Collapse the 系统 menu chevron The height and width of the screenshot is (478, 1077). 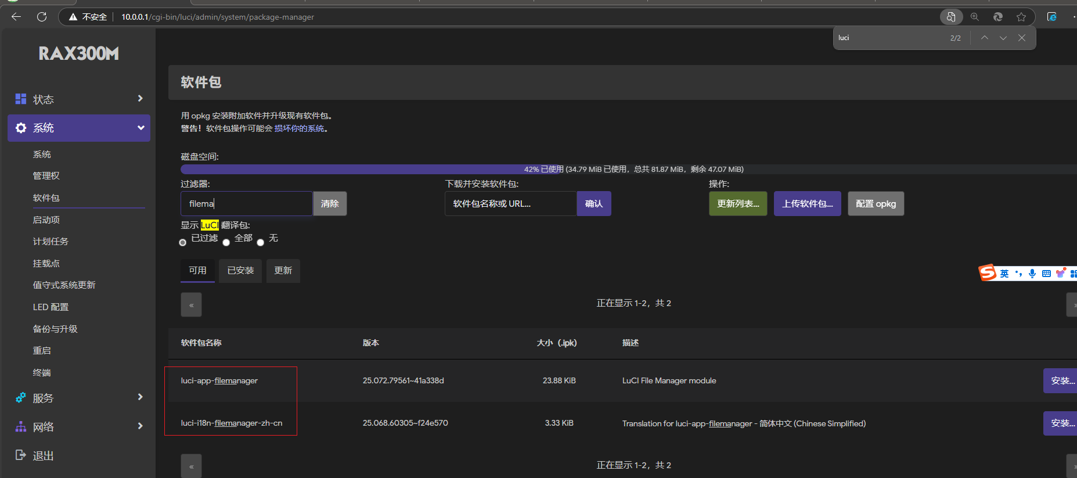point(141,128)
